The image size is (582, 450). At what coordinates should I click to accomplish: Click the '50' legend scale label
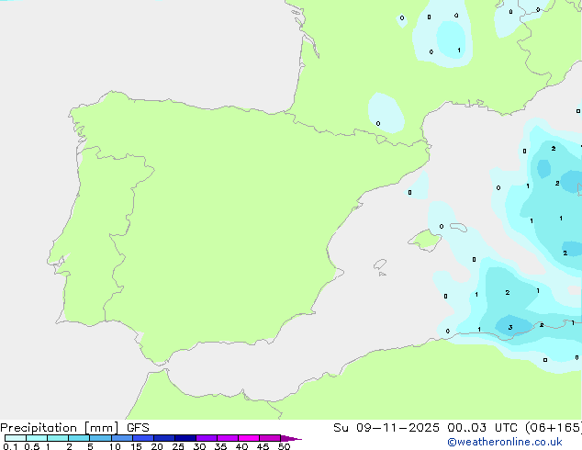click(284, 446)
